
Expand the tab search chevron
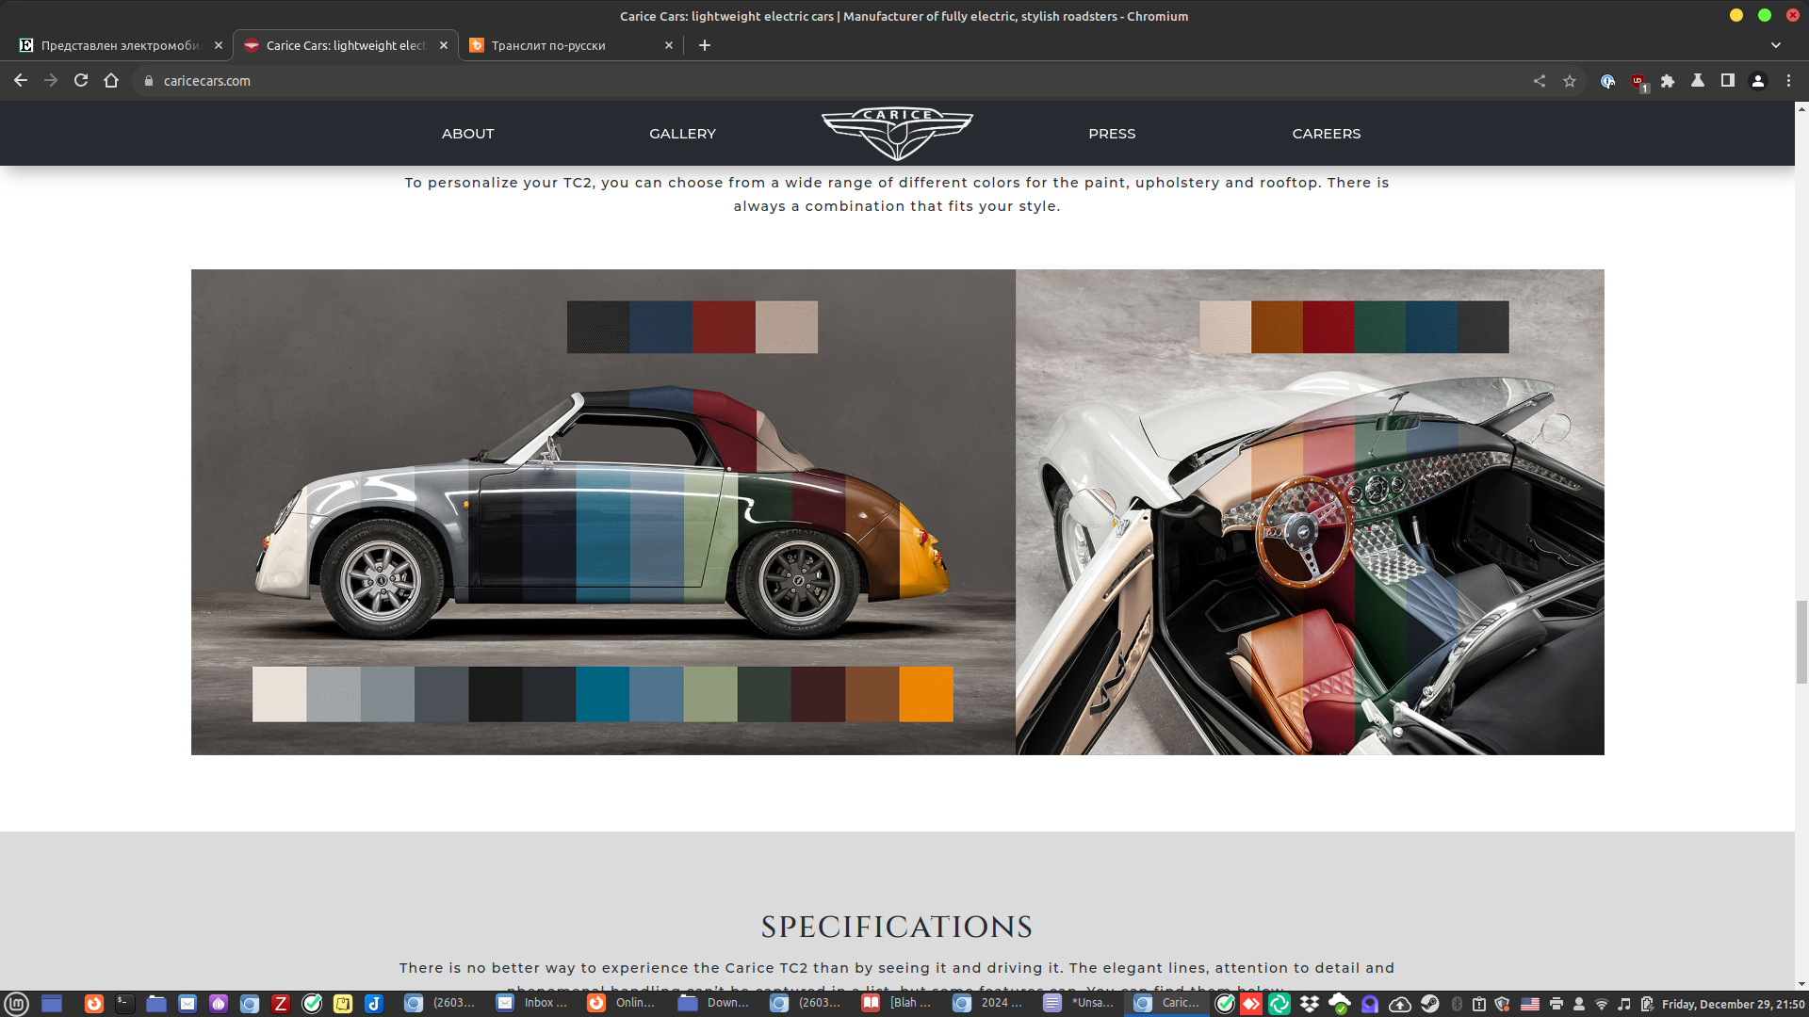pyautogui.click(x=1776, y=45)
